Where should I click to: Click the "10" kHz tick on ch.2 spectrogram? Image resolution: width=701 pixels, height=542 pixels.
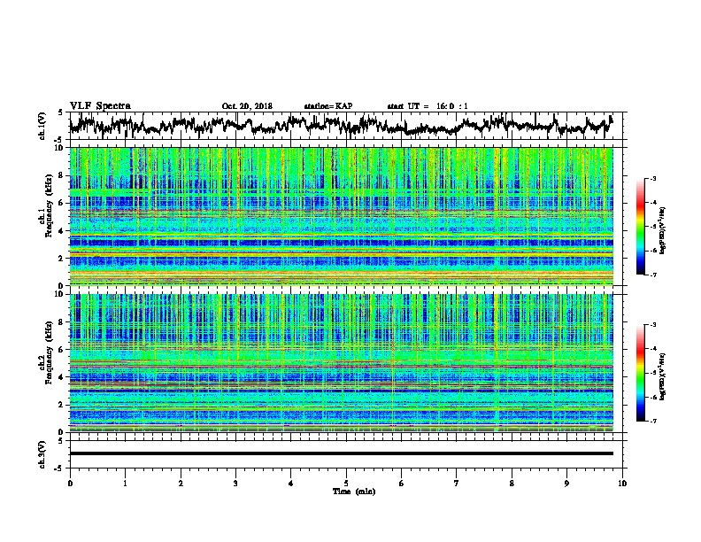click(x=60, y=294)
